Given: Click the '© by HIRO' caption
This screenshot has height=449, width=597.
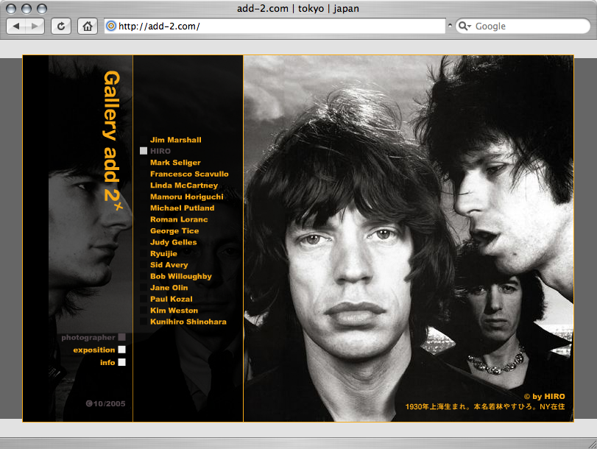Looking at the screenshot, I should [x=545, y=397].
